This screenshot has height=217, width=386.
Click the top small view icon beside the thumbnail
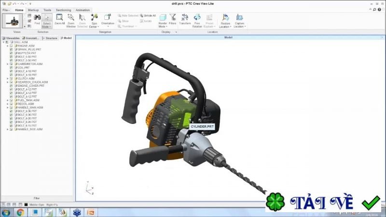point(29,16)
